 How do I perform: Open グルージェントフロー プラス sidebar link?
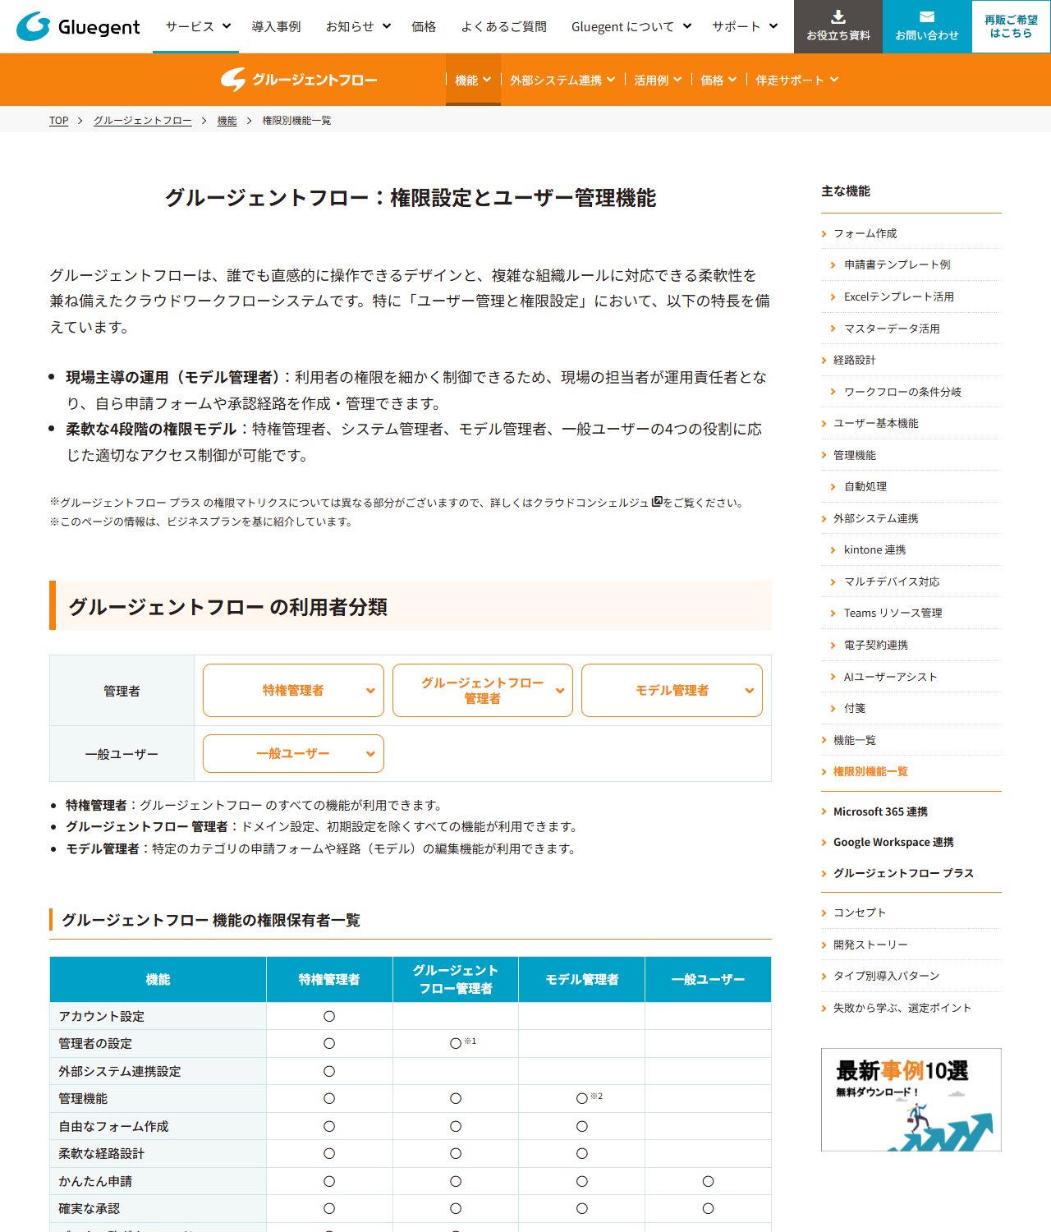[903, 873]
